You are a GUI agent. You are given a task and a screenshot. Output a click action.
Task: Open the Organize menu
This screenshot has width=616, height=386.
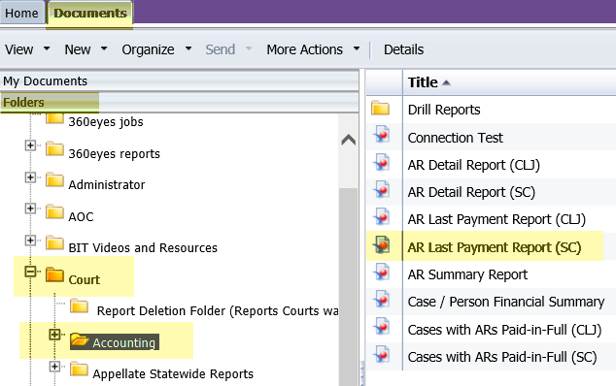click(148, 49)
